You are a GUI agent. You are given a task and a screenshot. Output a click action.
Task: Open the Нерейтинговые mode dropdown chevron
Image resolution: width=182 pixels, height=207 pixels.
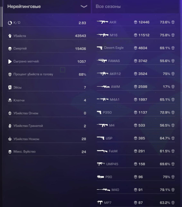click(x=84, y=6)
